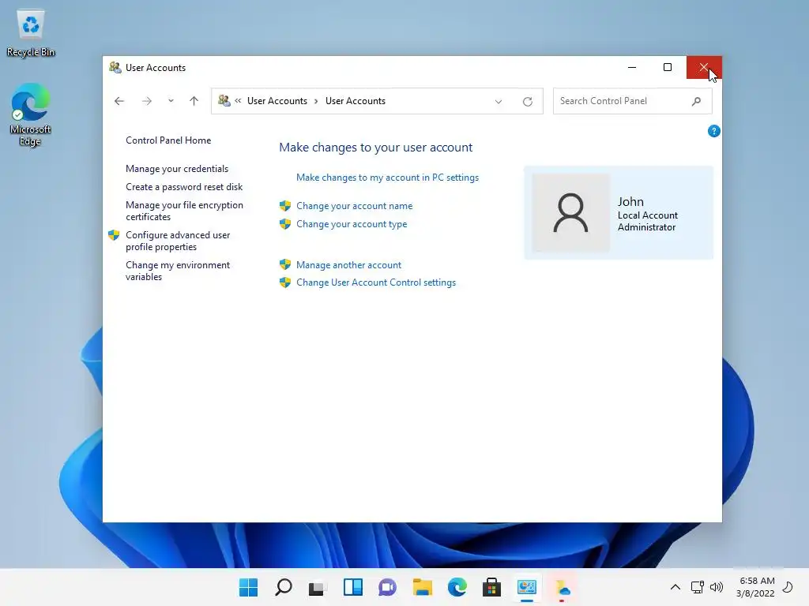Open Configure advanced user profile properties

(x=178, y=241)
